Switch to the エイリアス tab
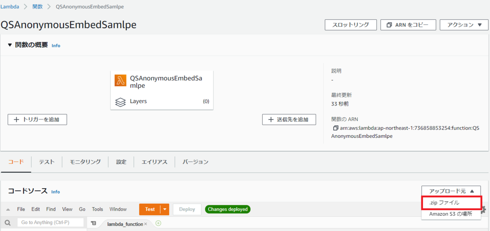 [x=154, y=162]
